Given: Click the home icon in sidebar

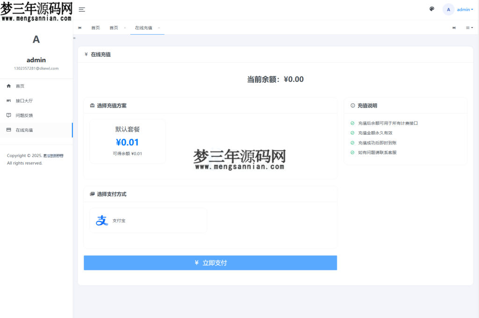Looking at the screenshot, I should [8, 86].
